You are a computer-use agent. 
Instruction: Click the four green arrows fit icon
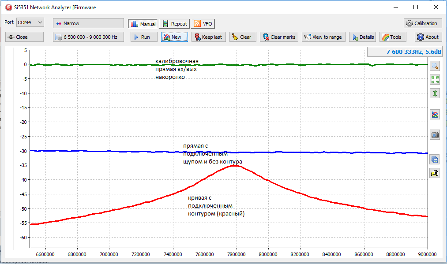pos(435,80)
